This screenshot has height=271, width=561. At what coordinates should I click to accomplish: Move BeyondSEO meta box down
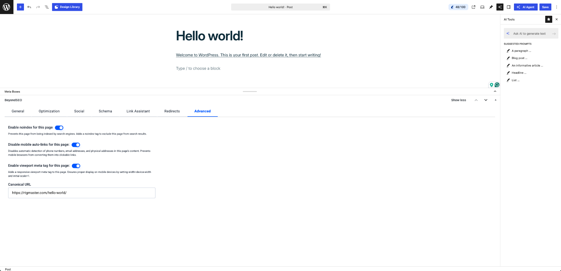(486, 100)
